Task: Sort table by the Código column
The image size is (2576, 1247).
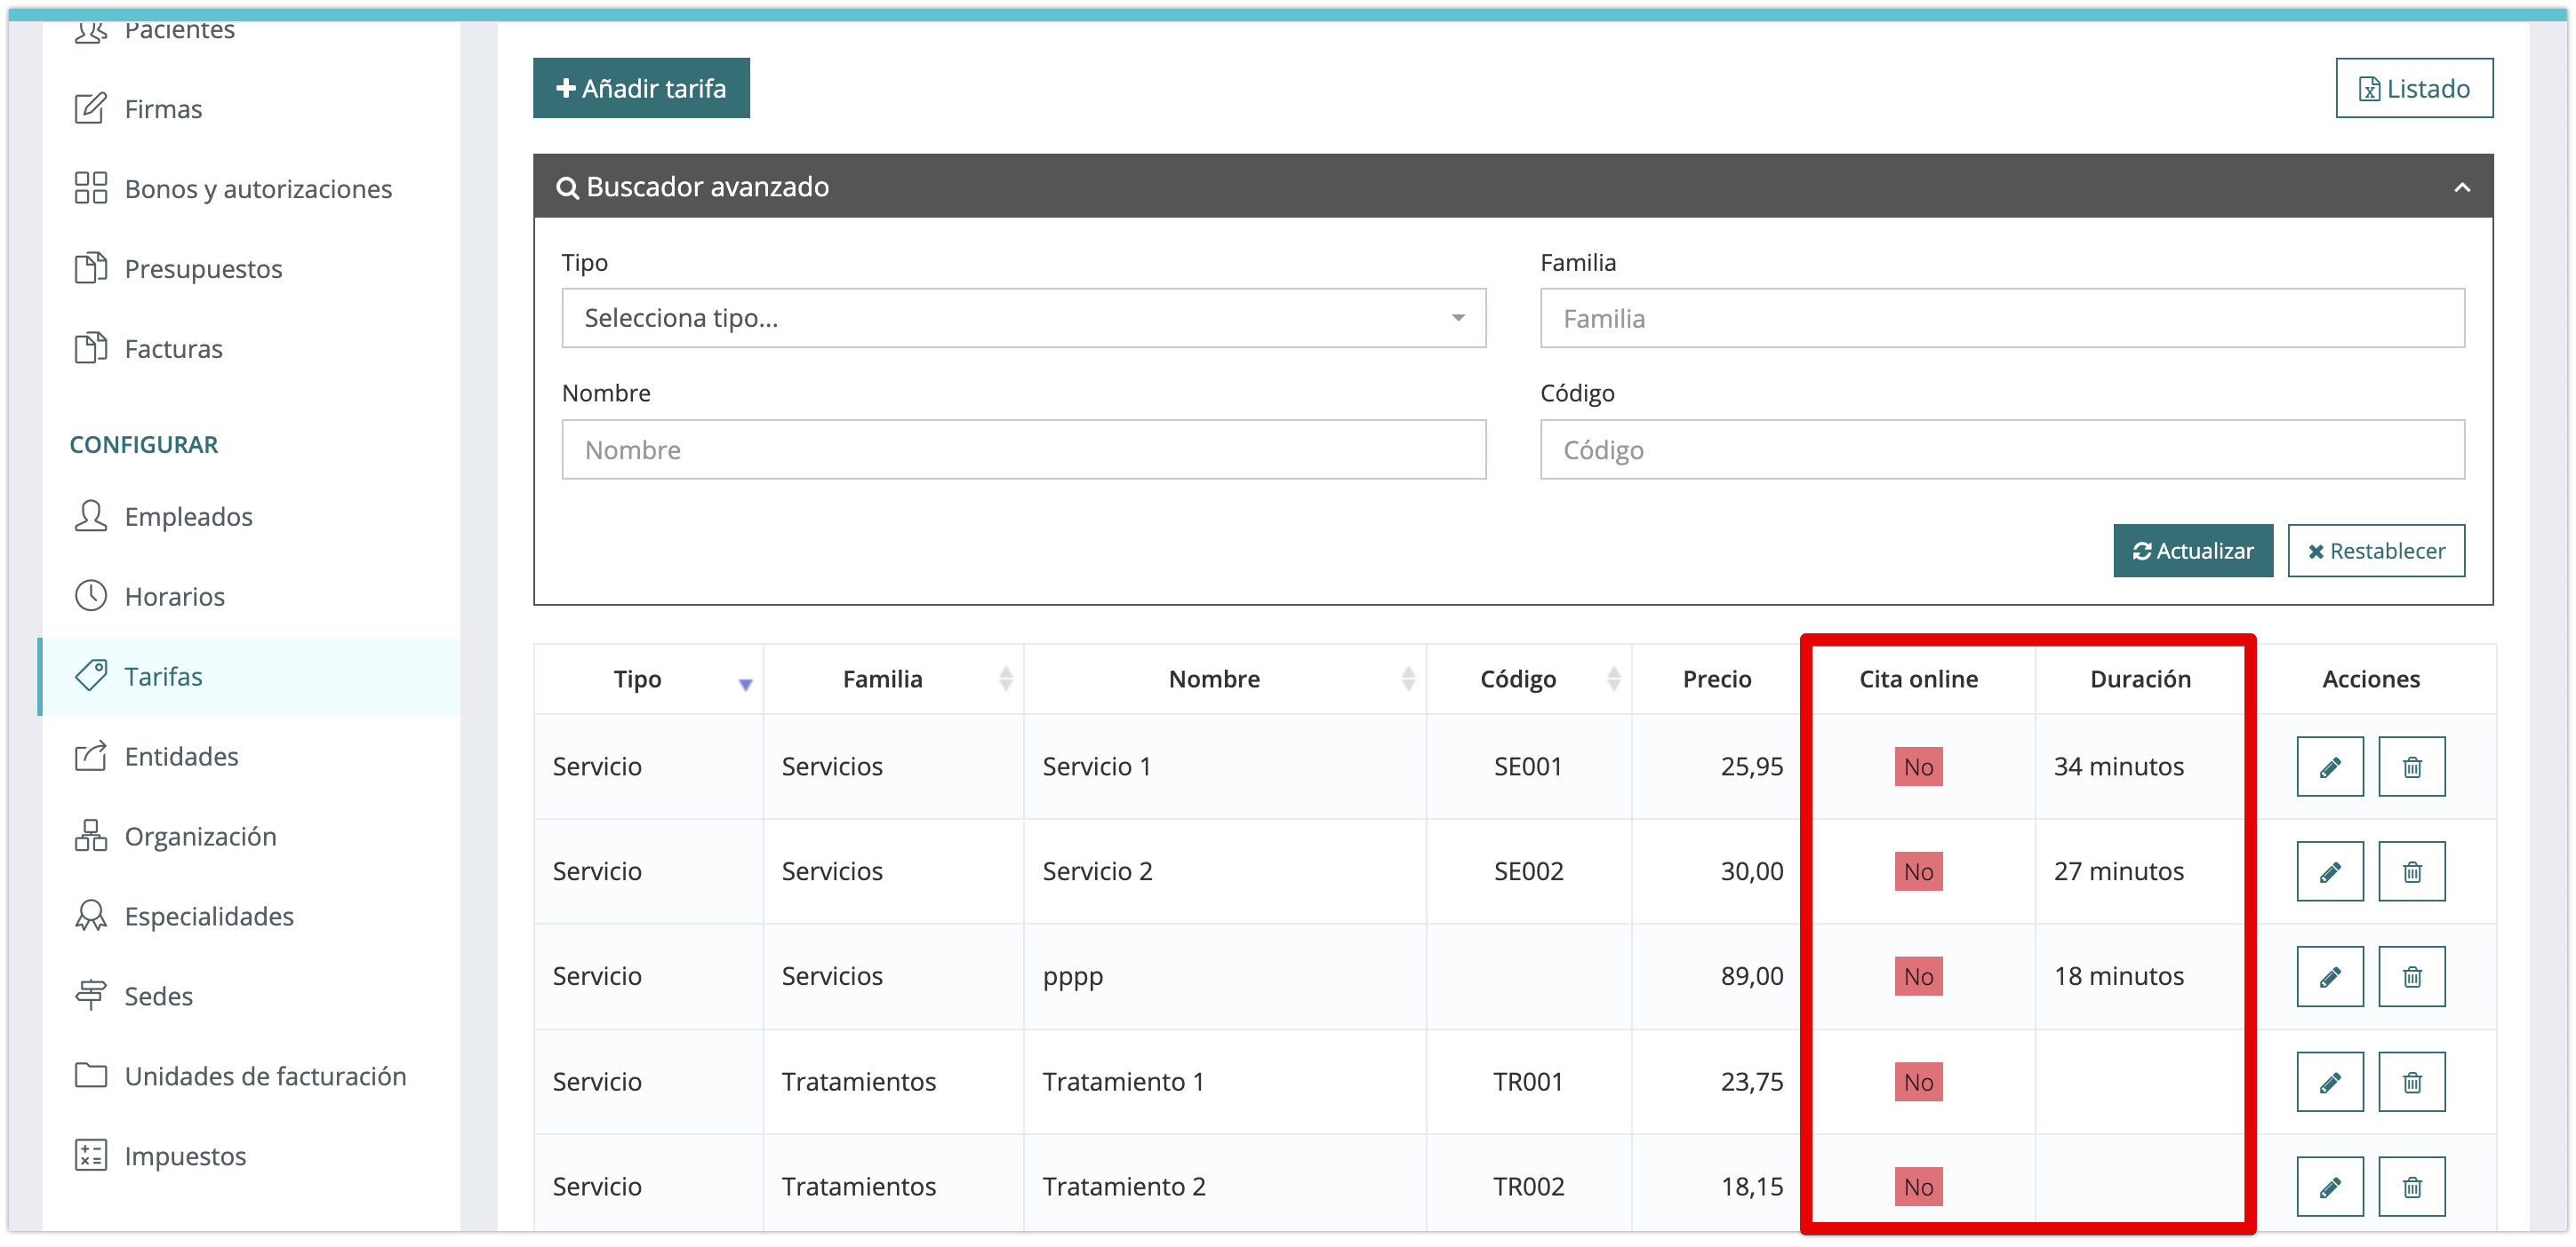Action: coord(1613,679)
